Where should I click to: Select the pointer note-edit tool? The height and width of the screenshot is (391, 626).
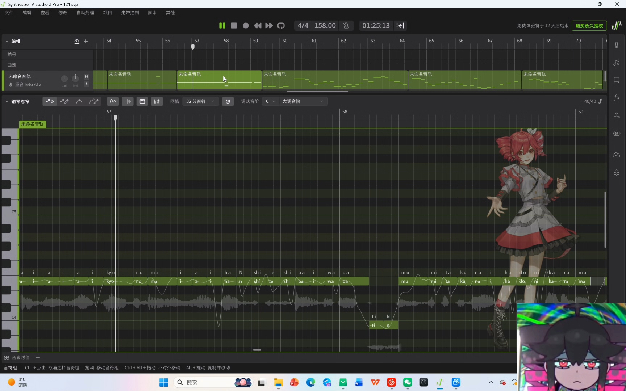pos(50,101)
